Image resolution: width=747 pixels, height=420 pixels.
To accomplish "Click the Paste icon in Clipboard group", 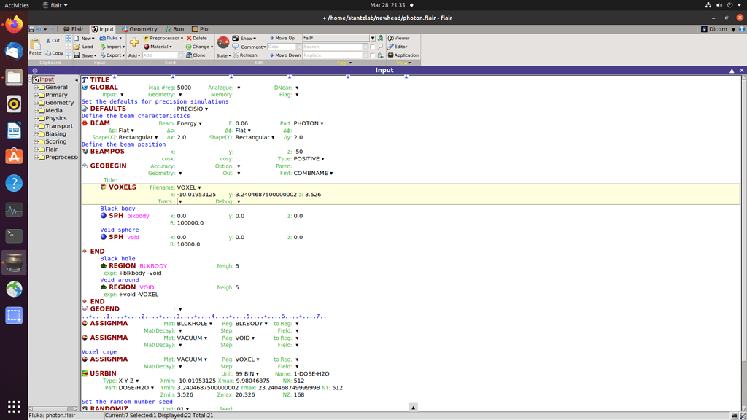I will tap(35, 46).
